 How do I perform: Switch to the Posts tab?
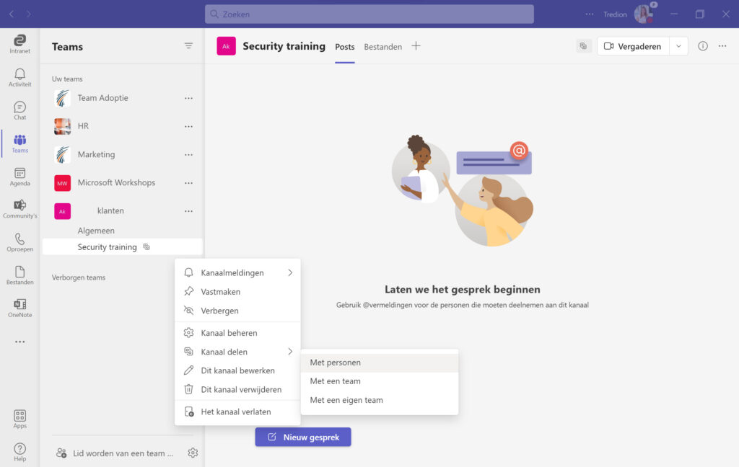pyautogui.click(x=344, y=47)
